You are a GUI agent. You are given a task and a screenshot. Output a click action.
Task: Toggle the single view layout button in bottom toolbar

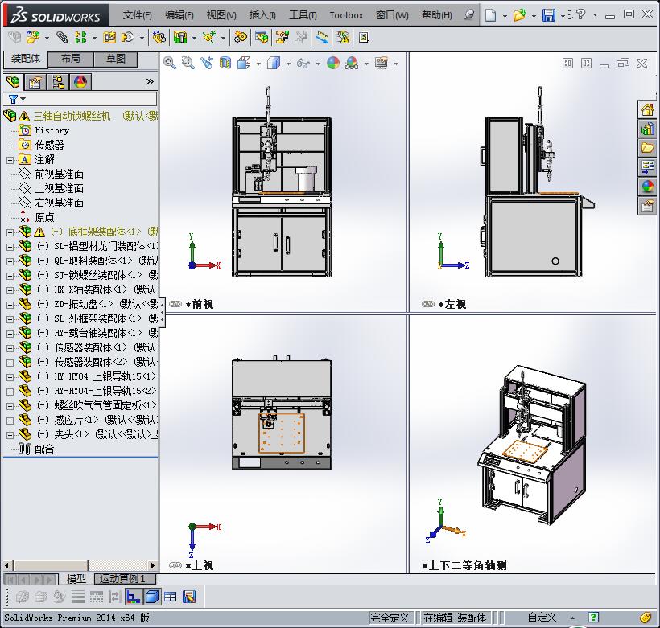click(x=133, y=597)
